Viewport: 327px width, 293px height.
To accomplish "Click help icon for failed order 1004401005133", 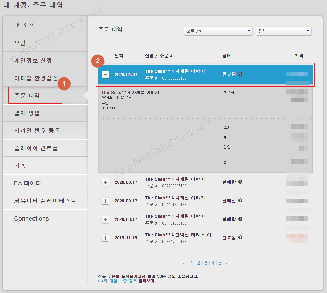I will (240, 219).
